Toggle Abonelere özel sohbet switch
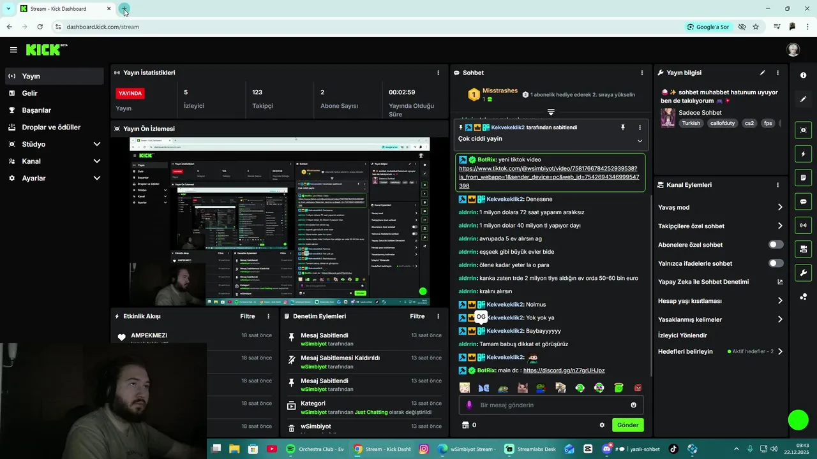The height and width of the screenshot is (459, 817). [x=776, y=245]
